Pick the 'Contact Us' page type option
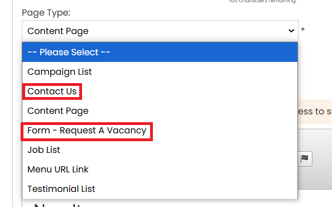This screenshot has width=332, height=207. (x=160, y=91)
